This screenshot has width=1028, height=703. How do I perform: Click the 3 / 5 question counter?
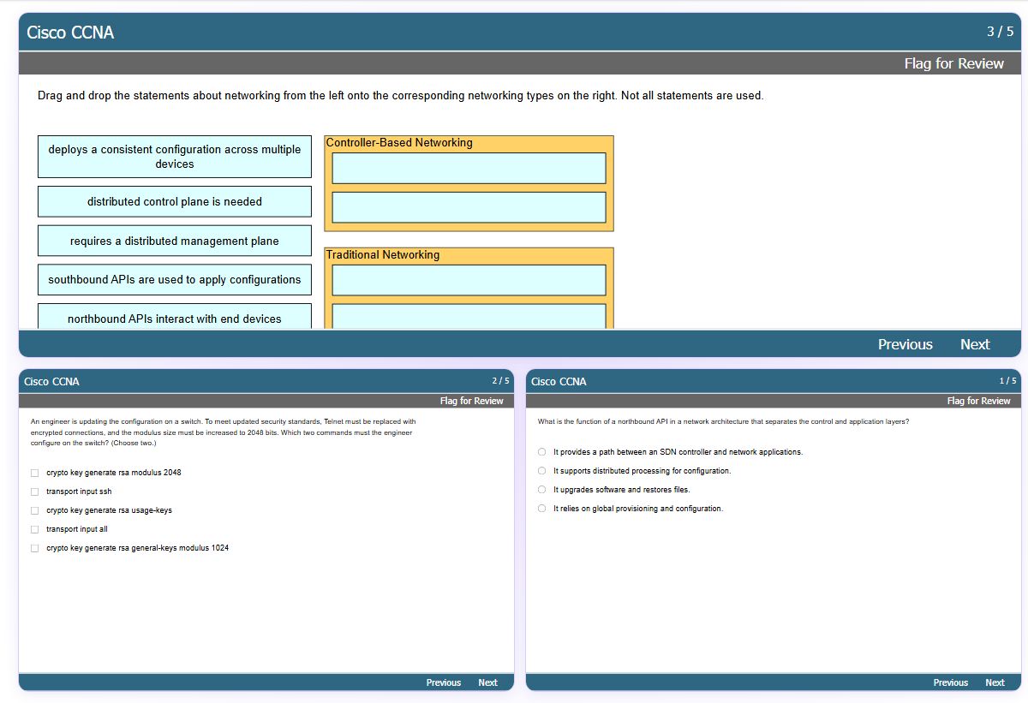tap(1000, 32)
